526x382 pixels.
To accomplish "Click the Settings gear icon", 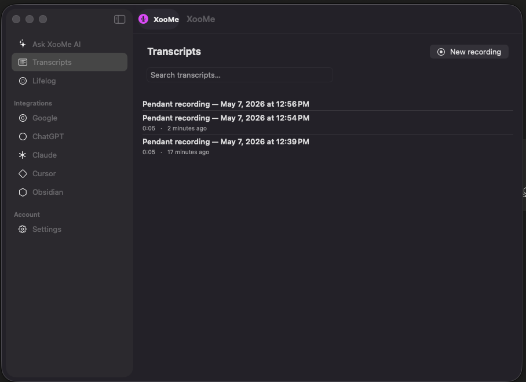I will [23, 230].
